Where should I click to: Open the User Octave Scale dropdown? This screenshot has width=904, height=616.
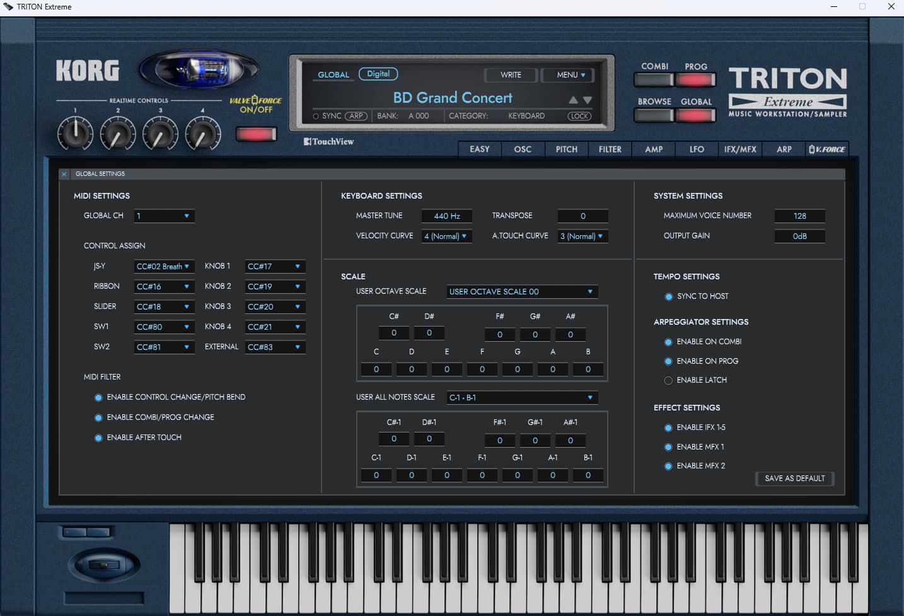tap(522, 292)
